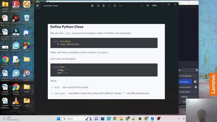Delete the image with the trash icon
Screen dimensions: 217x122
point(103,6)
